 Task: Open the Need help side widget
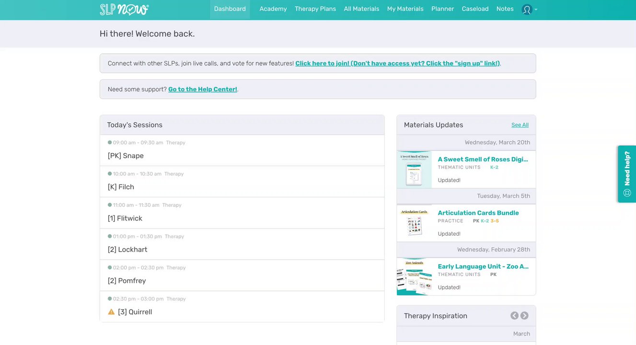click(627, 174)
